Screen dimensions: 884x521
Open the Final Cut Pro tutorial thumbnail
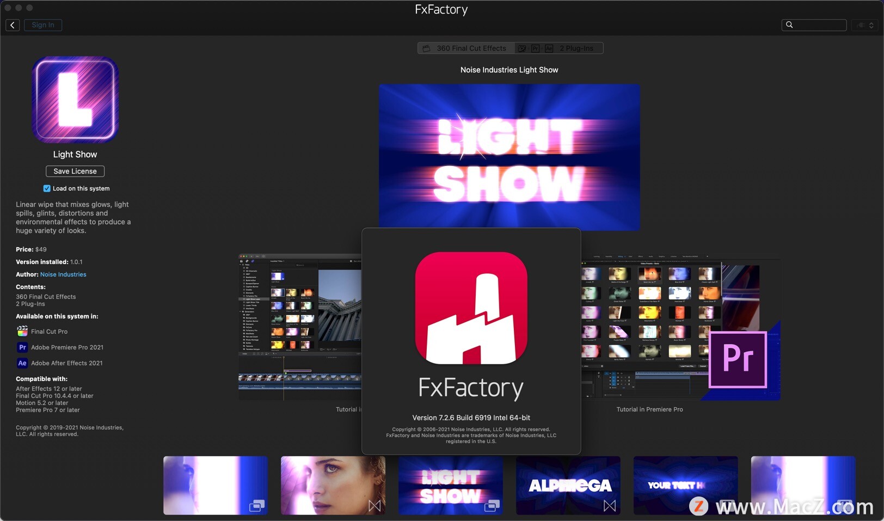300,327
